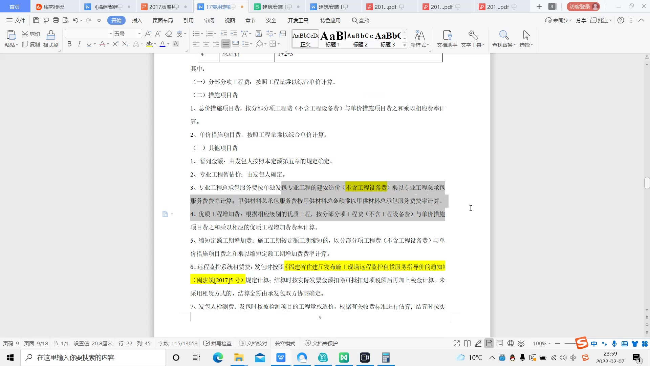Click 文档校对 in the status bar
This screenshot has width=650, height=366.
click(253, 343)
